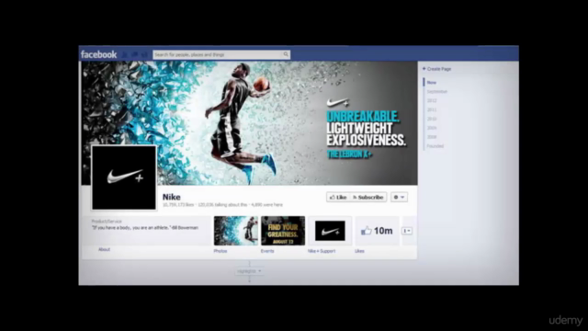Click the Nike+ Support label link
The image size is (588, 331).
pos(322,251)
